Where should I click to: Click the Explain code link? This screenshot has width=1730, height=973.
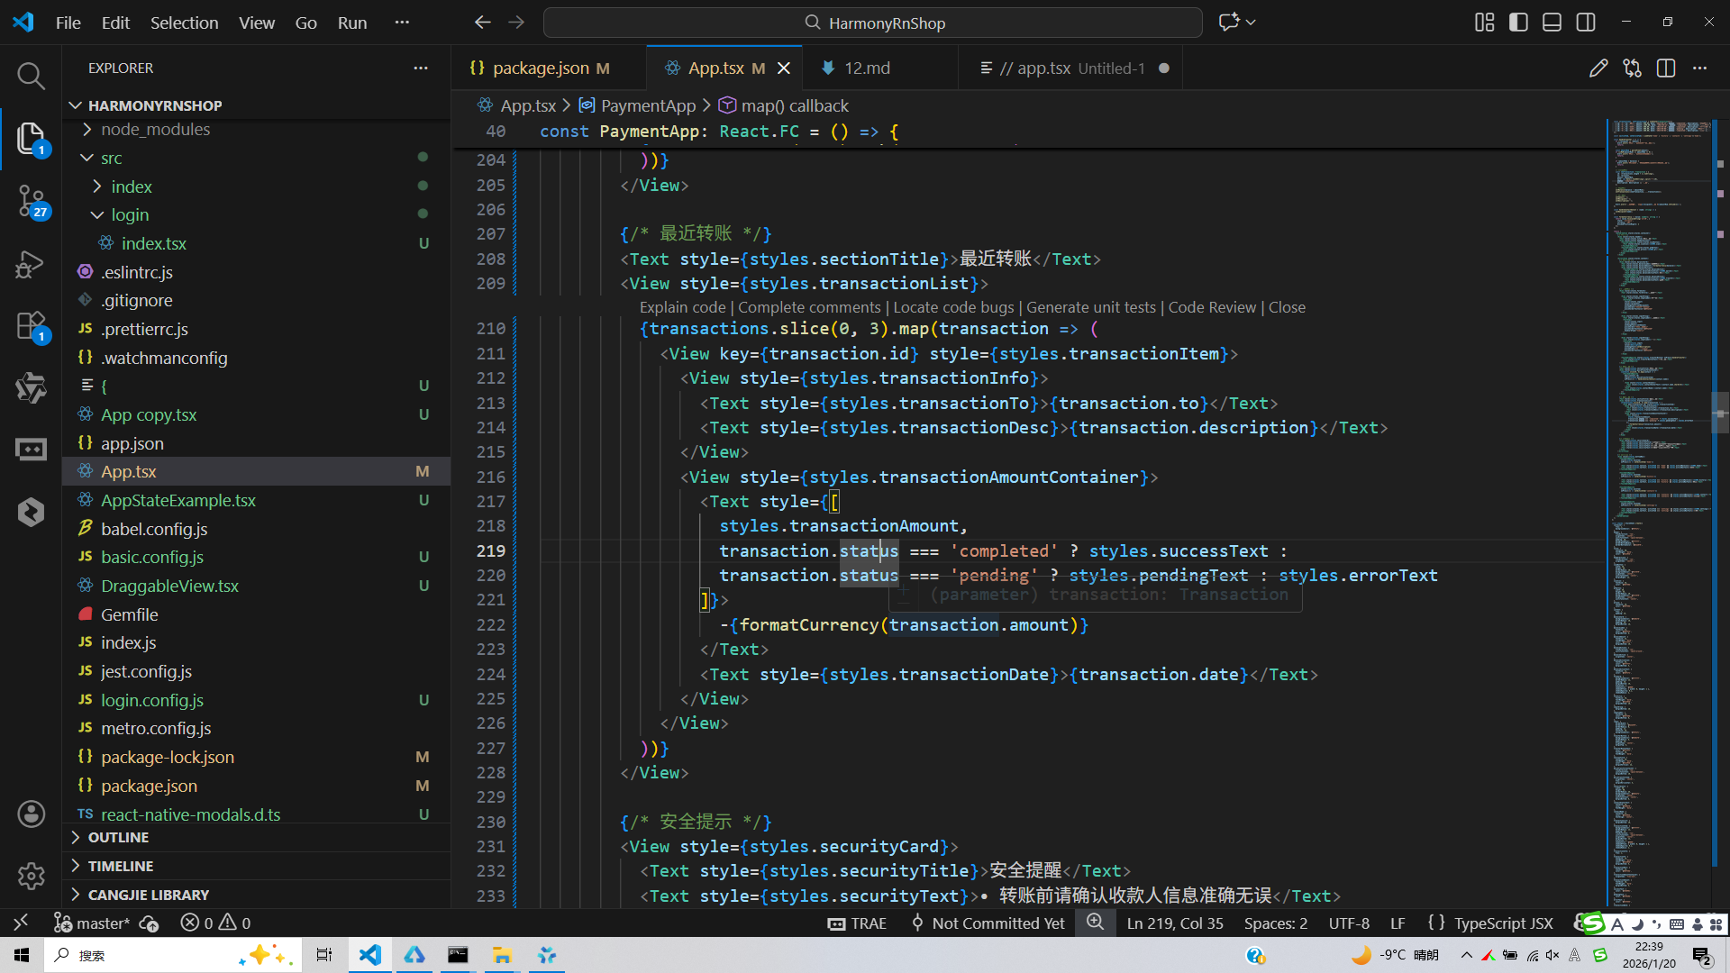(682, 307)
